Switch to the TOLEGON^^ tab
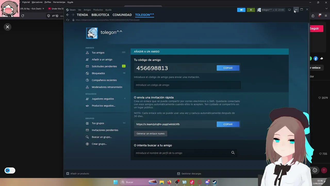This screenshot has width=330, height=186. click(x=145, y=15)
